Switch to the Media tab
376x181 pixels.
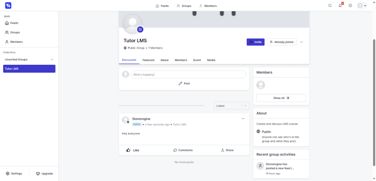coord(211,60)
